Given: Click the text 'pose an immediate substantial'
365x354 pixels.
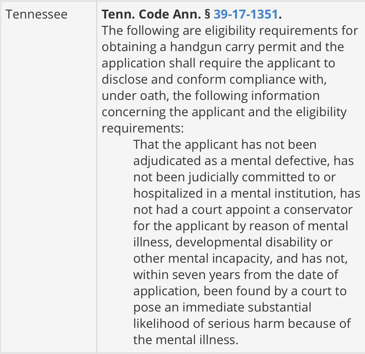Looking at the screenshot, I should 222,307.
